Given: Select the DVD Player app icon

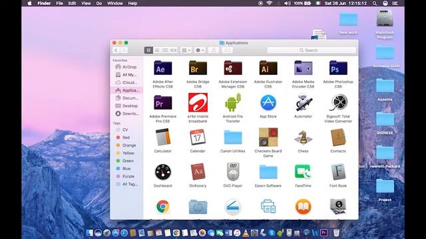Looking at the screenshot, I should pos(233,172).
